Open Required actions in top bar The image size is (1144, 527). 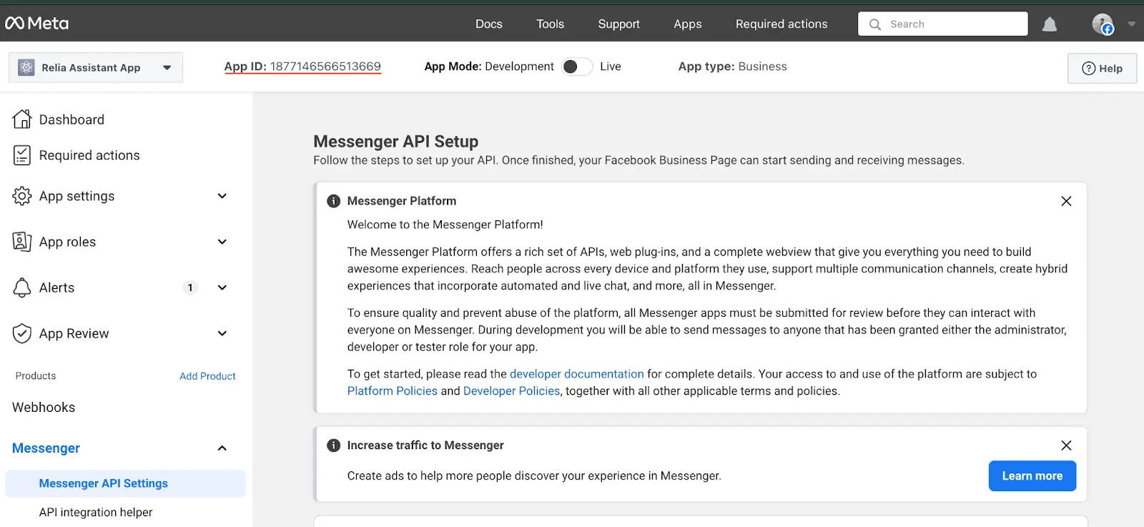(x=781, y=24)
